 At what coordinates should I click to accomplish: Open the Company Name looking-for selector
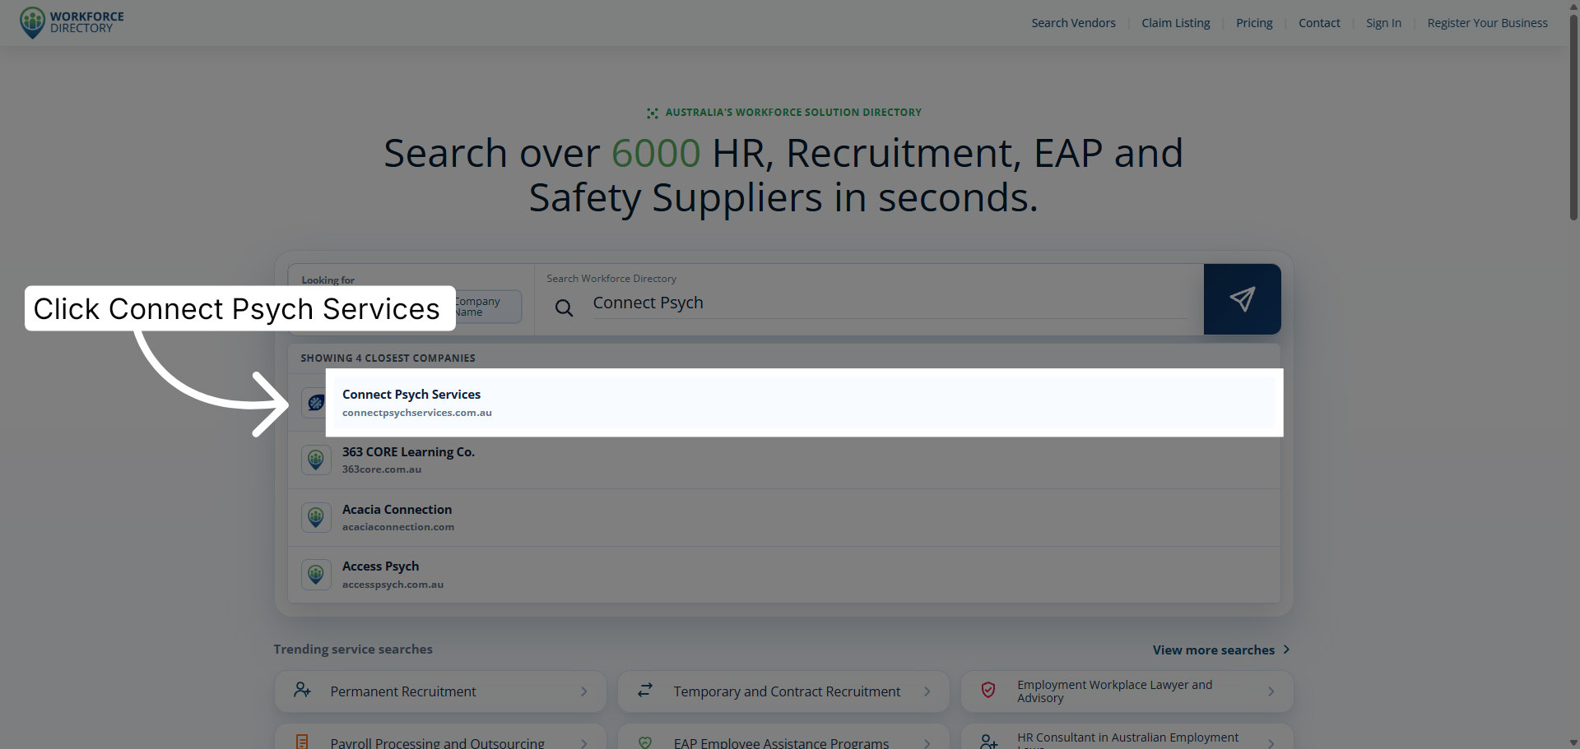[x=488, y=307]
